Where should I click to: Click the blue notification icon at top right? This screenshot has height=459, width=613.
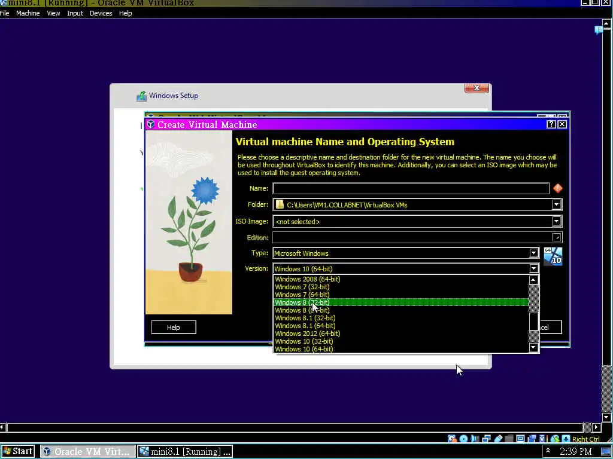599,30
